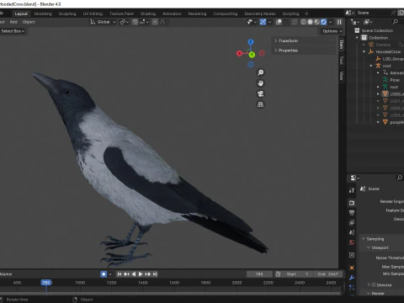The width and height of the screenshot is (404, 303).
Task: Open the pivot point dropdown
Action: click(125, 22)
